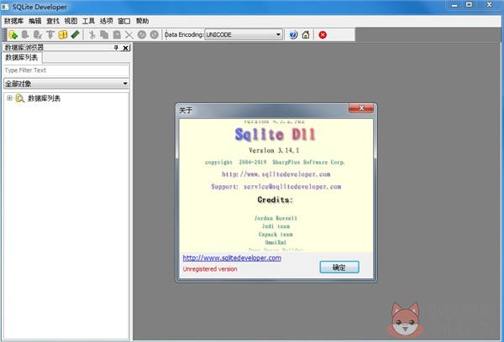Select the 数据库列表 tree item label
504x342 pixels.
44,98
